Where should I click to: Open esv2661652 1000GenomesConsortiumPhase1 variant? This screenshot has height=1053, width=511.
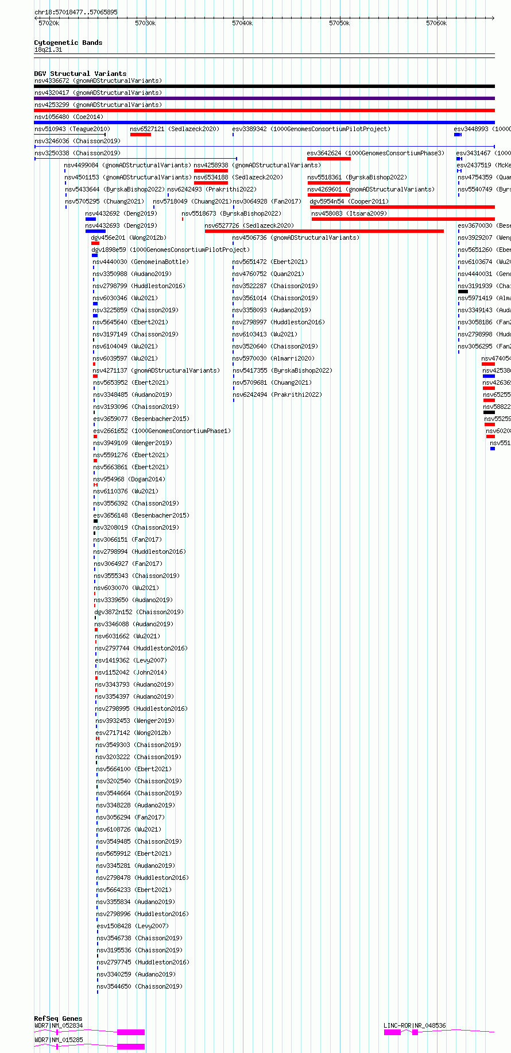tap(162, 431)
